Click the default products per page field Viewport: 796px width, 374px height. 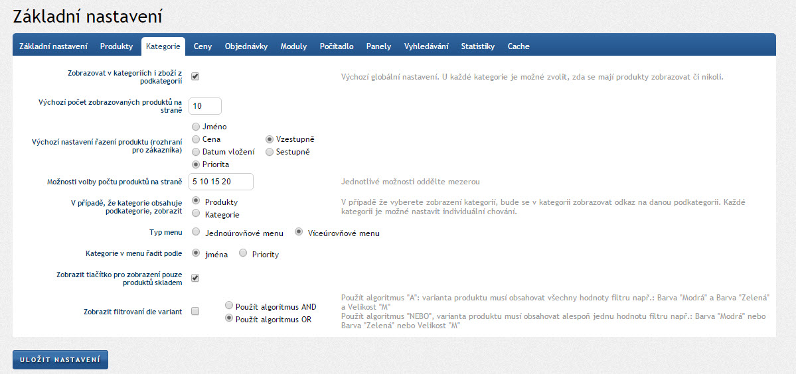205,106
